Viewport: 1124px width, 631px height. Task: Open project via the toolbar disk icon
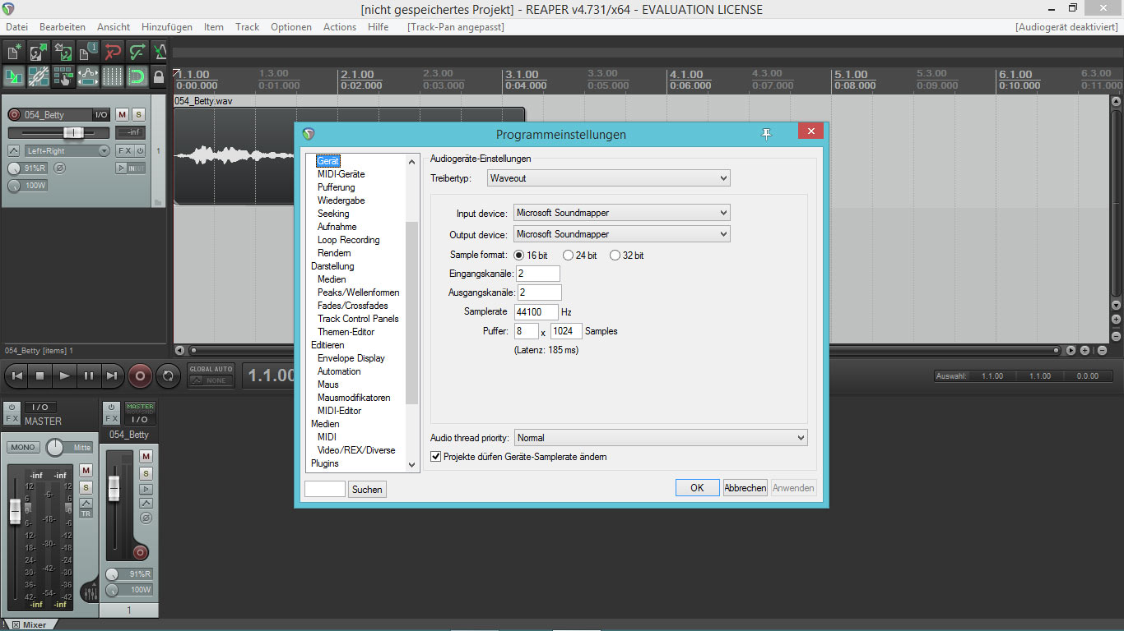click(x=38, y=53)
